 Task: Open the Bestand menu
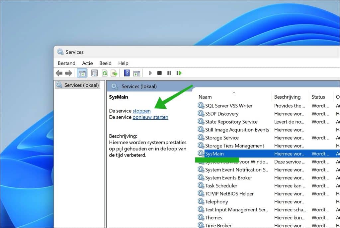(66, 63)
